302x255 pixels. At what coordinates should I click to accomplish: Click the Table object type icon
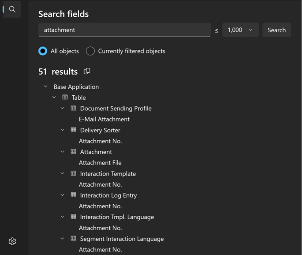pos(65,97)
